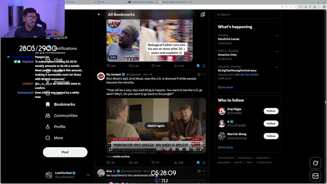Click the Watch again overlay button
This screenshot has height=184, width=327.
click(x=156, y=126)
